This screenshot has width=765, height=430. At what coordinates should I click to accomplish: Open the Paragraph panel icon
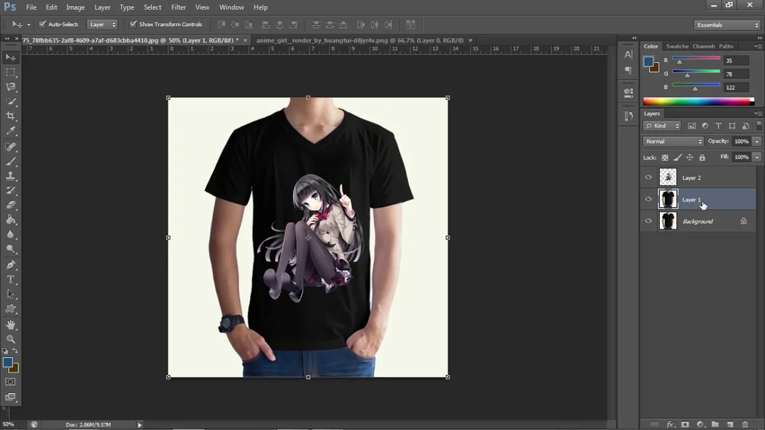[x=628, y=70]
